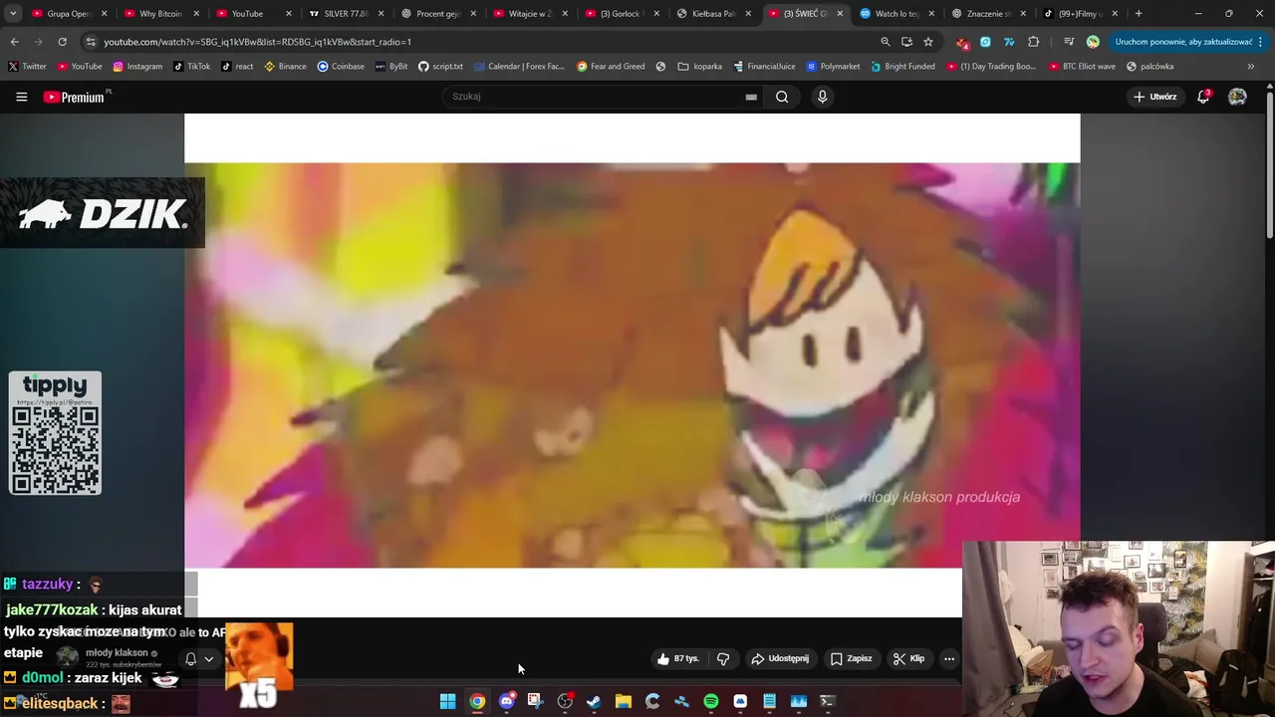Reload the current page
The width and height of the screenshot is (1275, 717).
pyautogui.click(x=62, y=42)
